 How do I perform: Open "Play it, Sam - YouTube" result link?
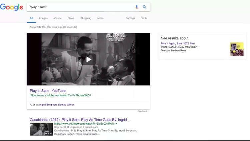click(x=48, y=91)
